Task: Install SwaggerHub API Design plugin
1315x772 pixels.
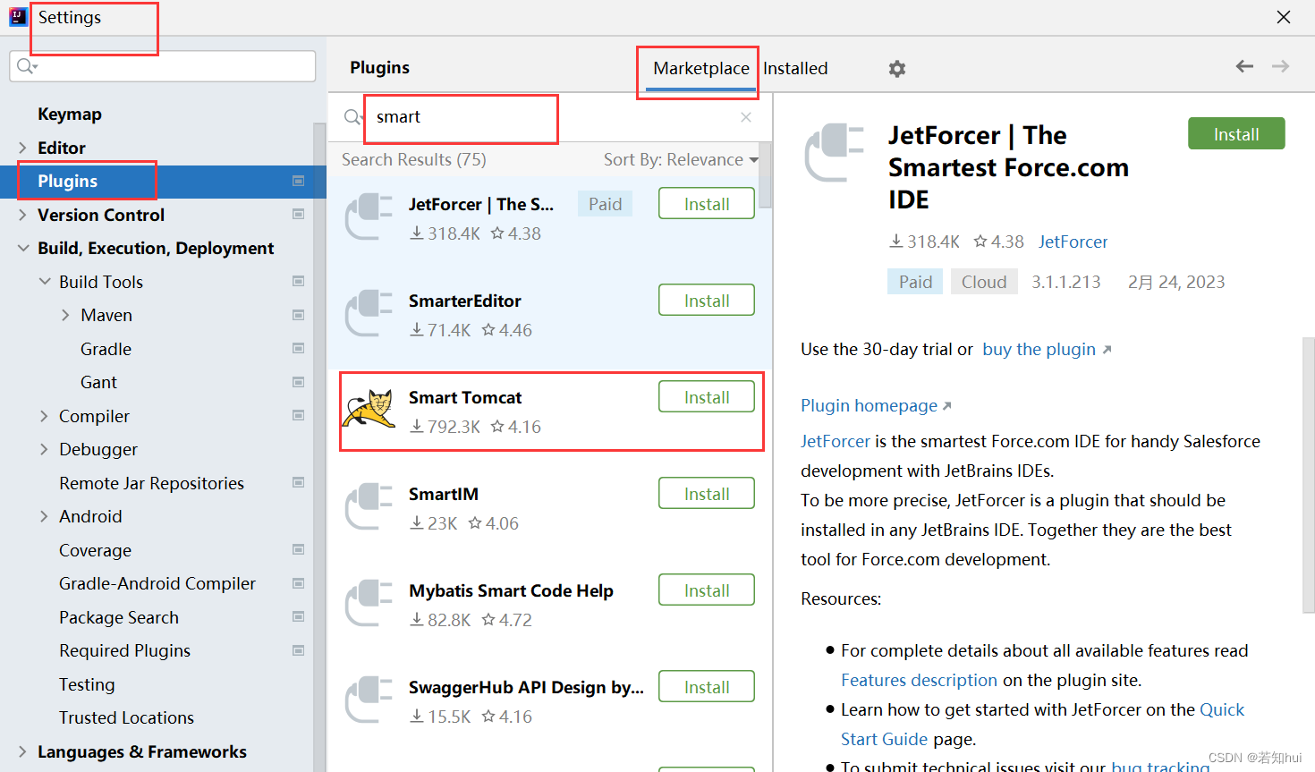Action: click(707, 687)
